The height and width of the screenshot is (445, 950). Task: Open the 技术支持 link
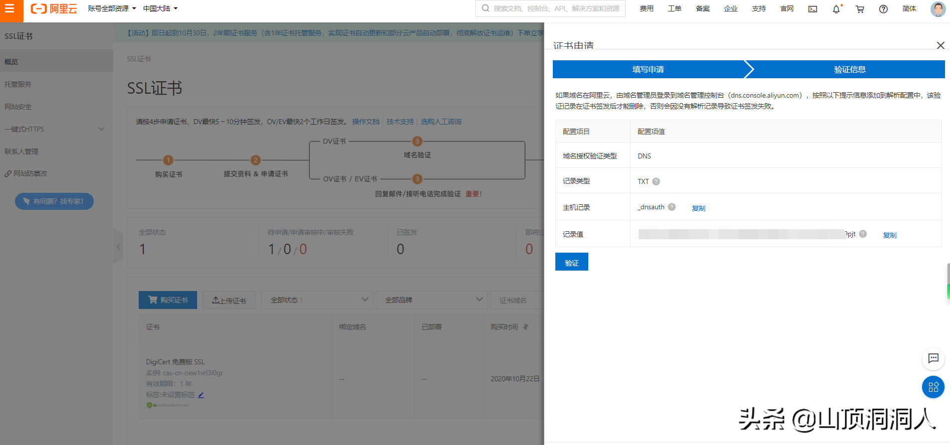[x=400, y=122]
